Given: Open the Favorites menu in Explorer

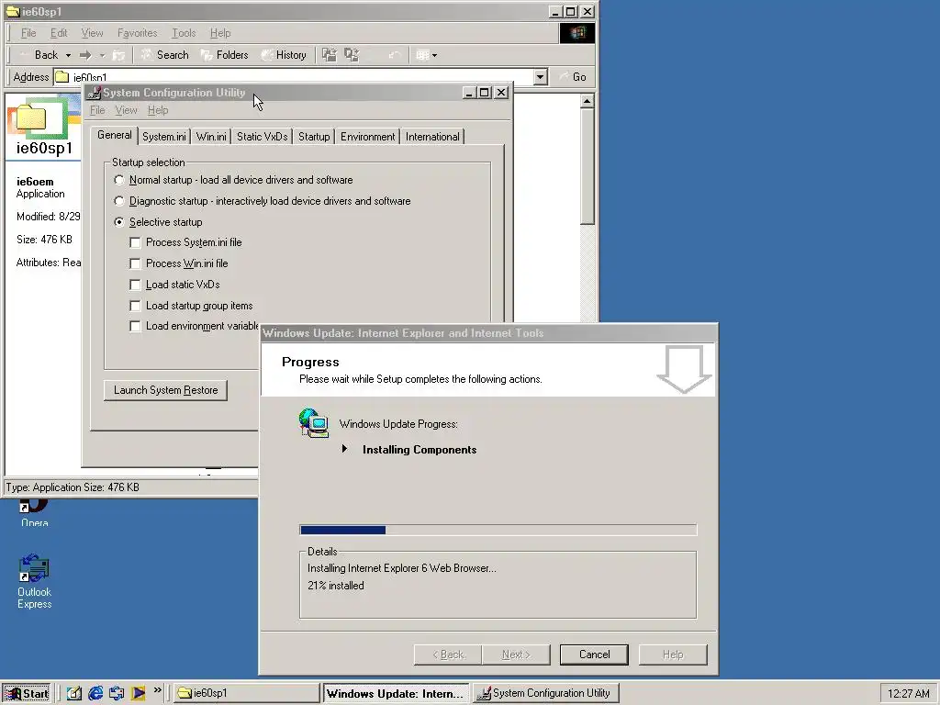Looking at the screenshot, I should pos(138,33).
